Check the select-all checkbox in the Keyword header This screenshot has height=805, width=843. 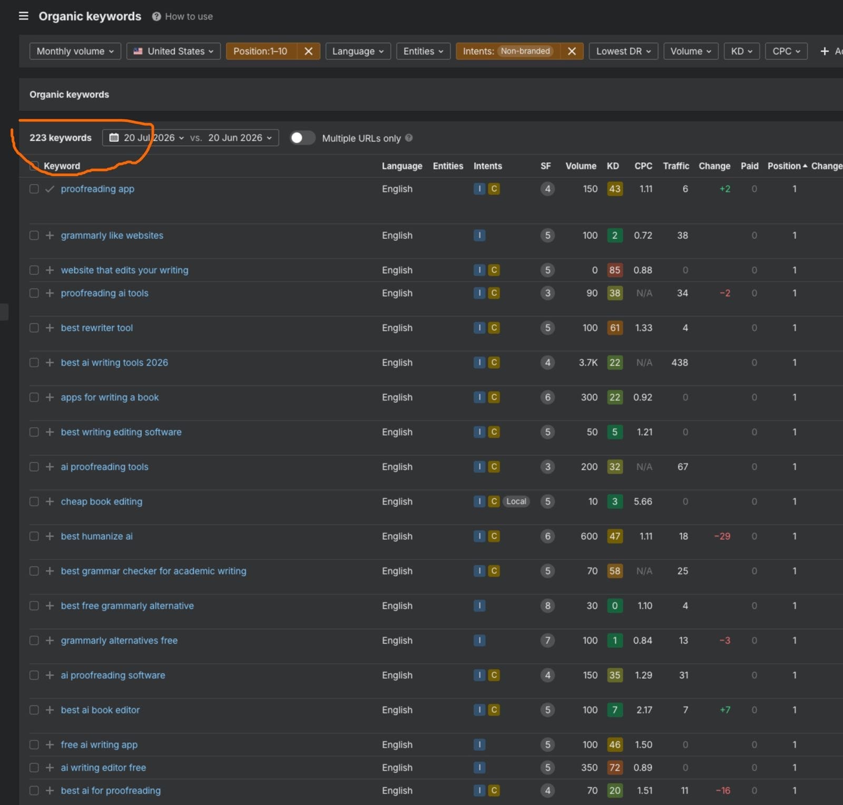pos(34,166)
